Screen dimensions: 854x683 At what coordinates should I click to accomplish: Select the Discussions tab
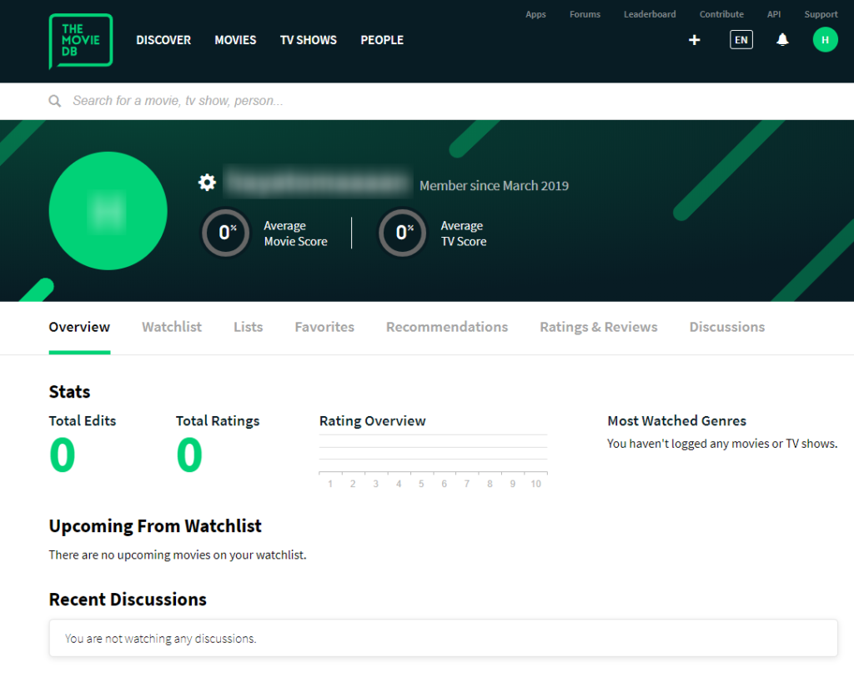click(726, 327)
